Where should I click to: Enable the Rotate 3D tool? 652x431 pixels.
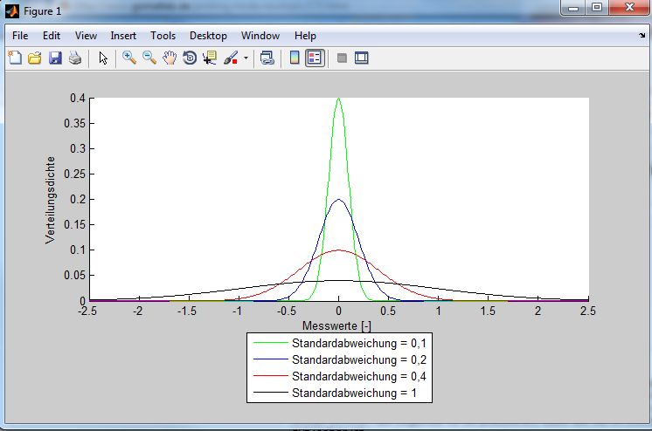(x=190, y=58)
